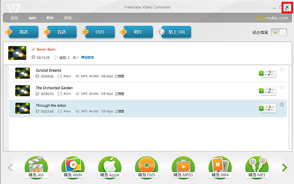Show next output formats with green arrow
Viewport: 294px width, 184px height.
point(284,167)
